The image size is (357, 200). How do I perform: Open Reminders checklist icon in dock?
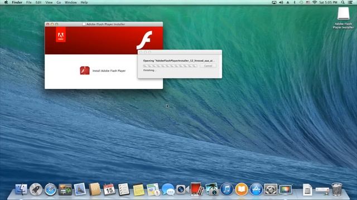coord(124,189)
